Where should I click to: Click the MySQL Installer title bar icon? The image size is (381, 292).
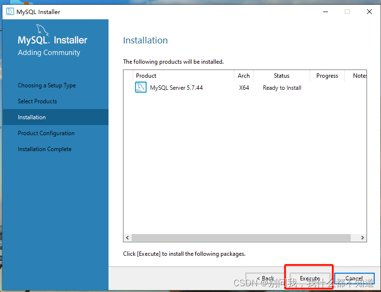(10, 12)
